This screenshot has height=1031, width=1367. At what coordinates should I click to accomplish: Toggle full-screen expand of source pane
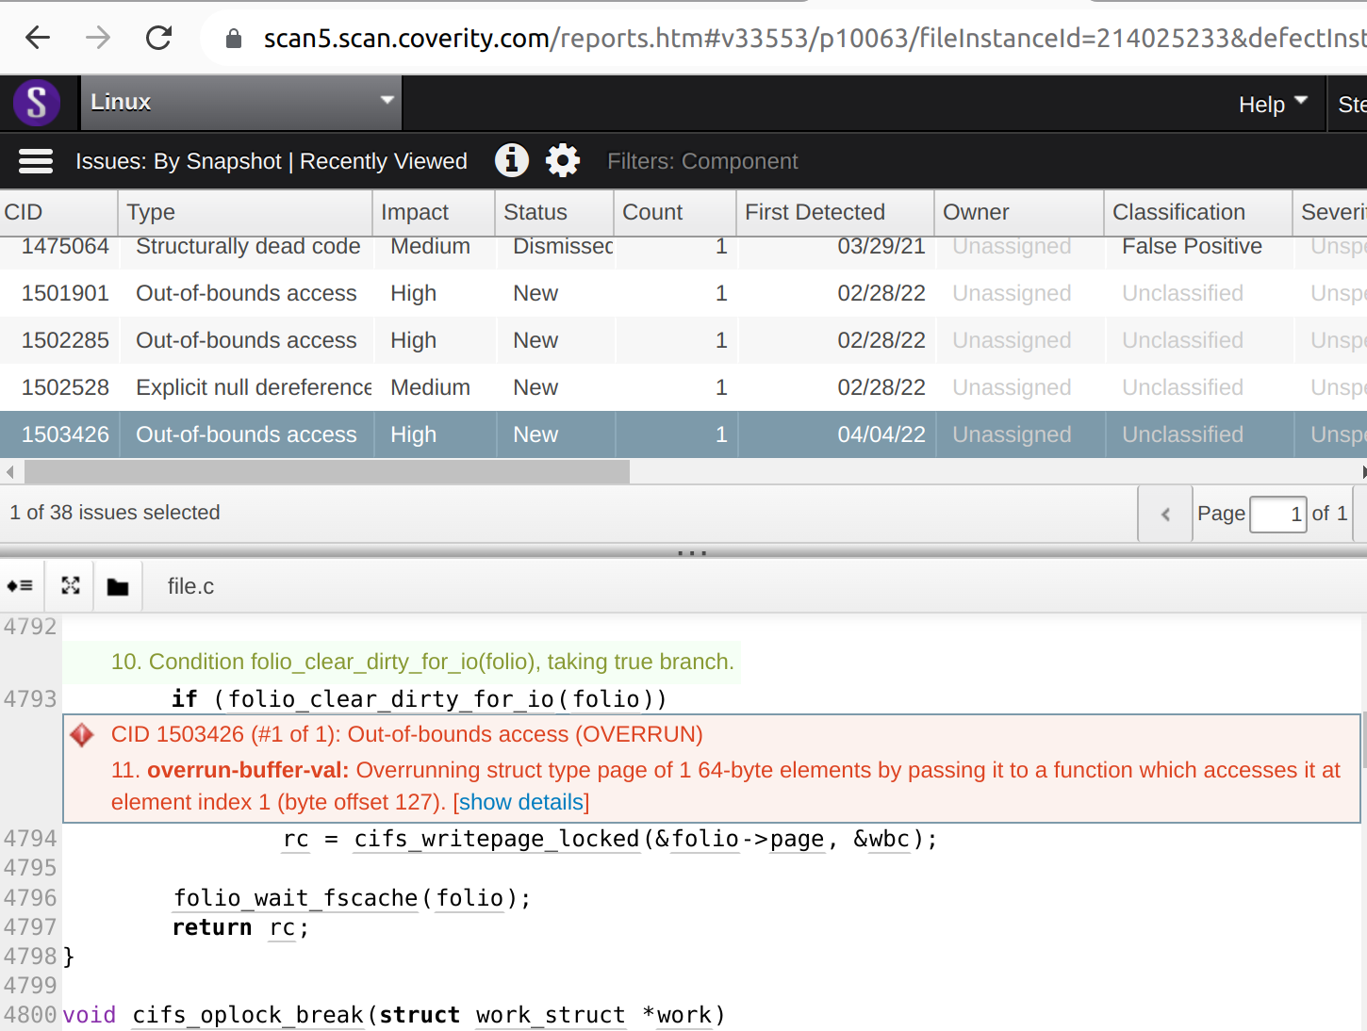point(71,586)
